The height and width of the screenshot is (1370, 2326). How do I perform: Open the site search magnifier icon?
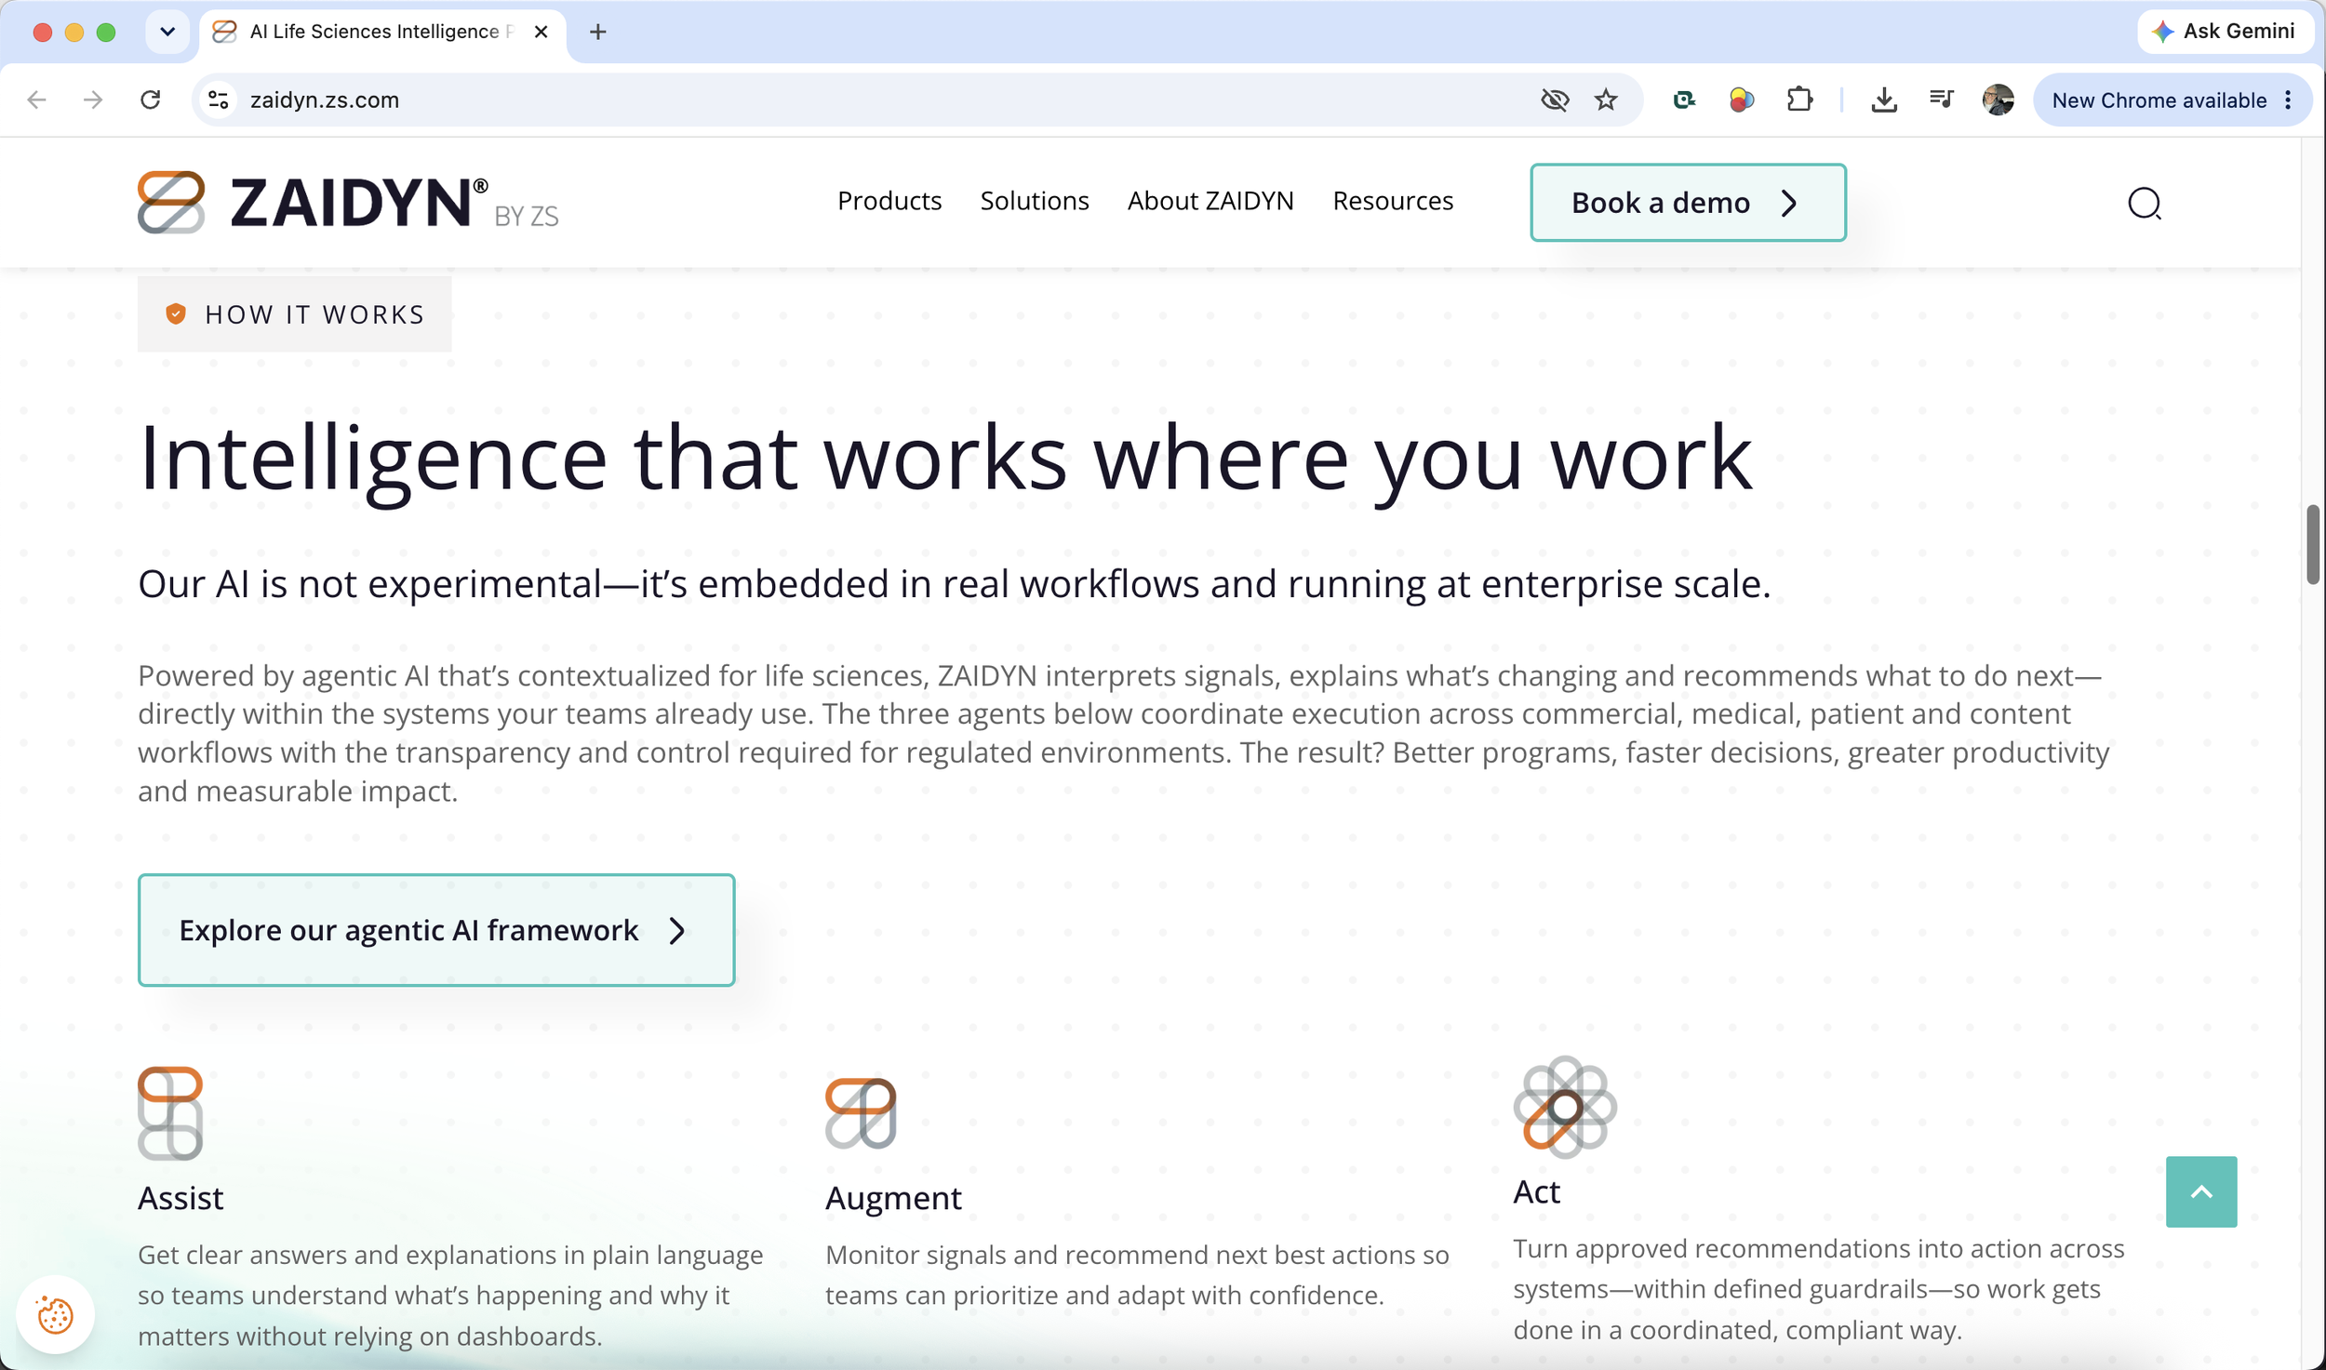pyautogui.click(x=2145, y=203)
